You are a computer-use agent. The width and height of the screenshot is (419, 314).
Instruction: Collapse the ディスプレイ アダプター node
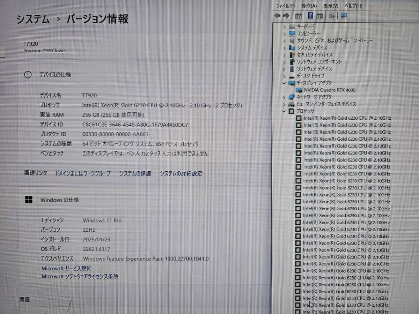tap(284, 83)
